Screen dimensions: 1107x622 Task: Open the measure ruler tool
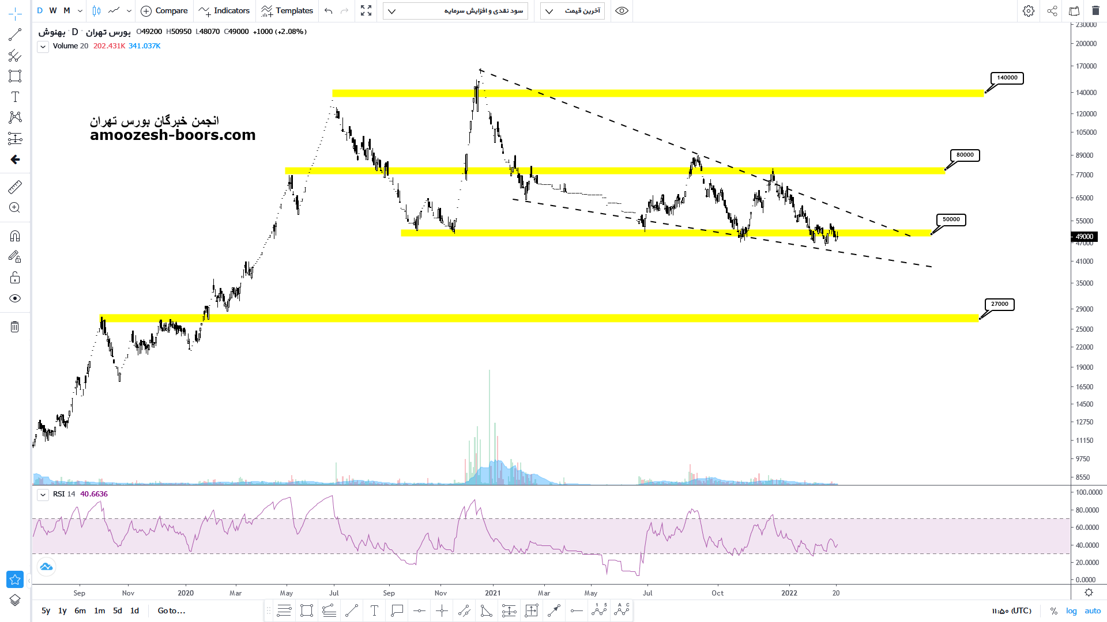click(15, 187)
